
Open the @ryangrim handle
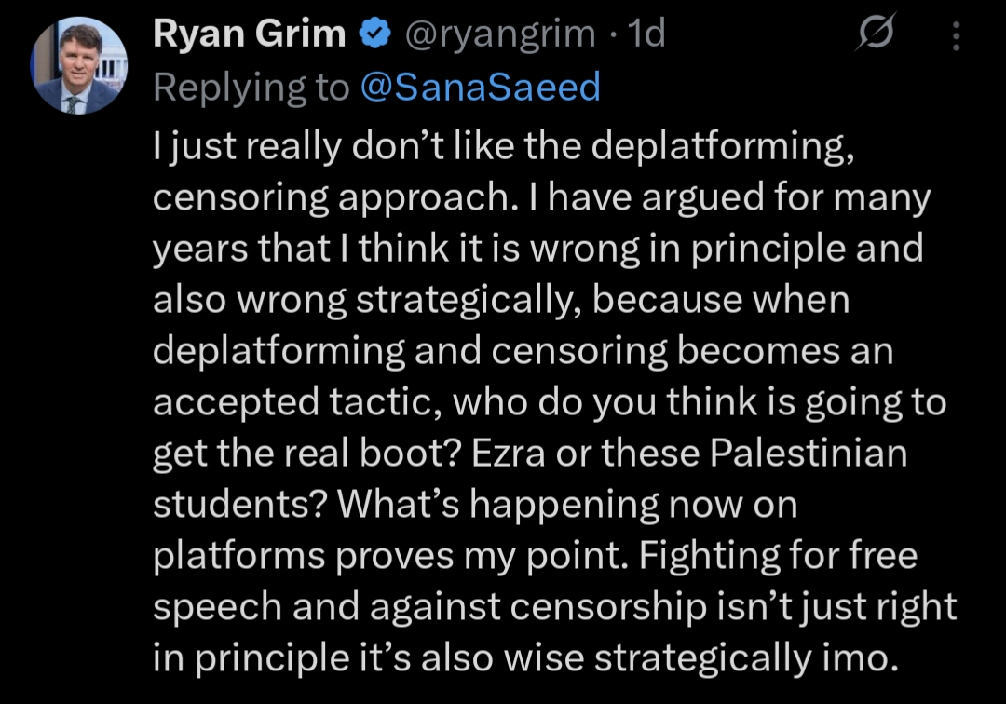[x=498, y=34]
